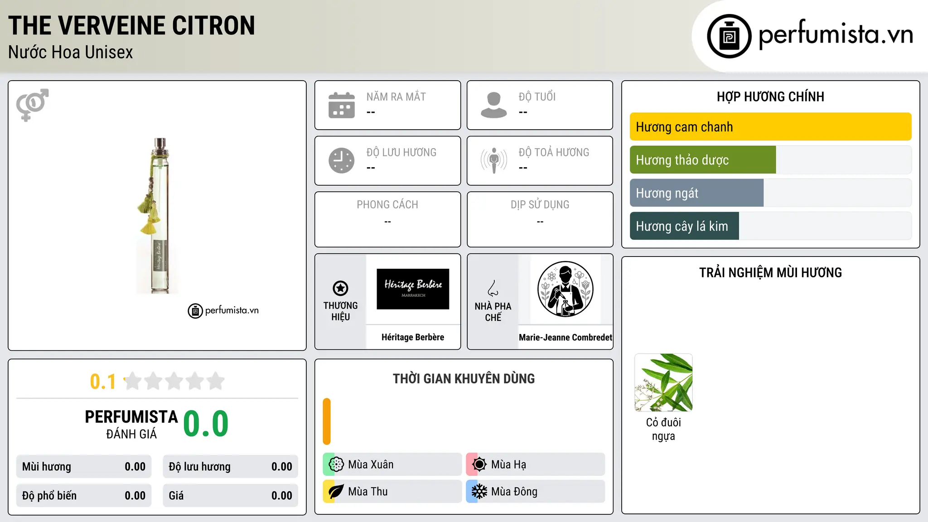Click the grey star rating icons
This screenshot has width=928, height=522.
click(174, 381)
